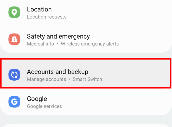Viewport: 172px width, 127px height.
Task: Tap the Smart Switch subtitle text
Action: (87, 79)
